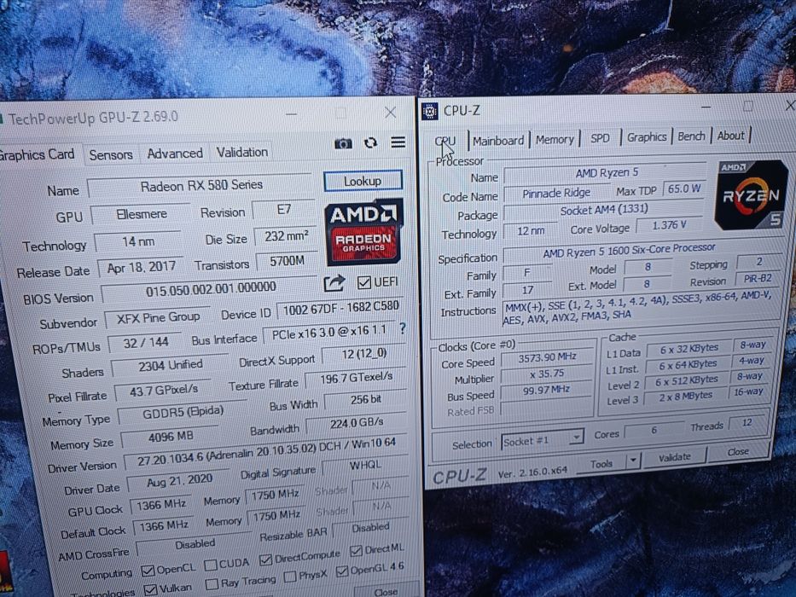The height and width of the screenshot is (597, 796).
Task: Click the Core Speed 3573.90 MHz value
Action: pos(547,357)
